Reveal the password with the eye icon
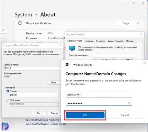This screenshot has height=132, width=148. click(129, 103)
